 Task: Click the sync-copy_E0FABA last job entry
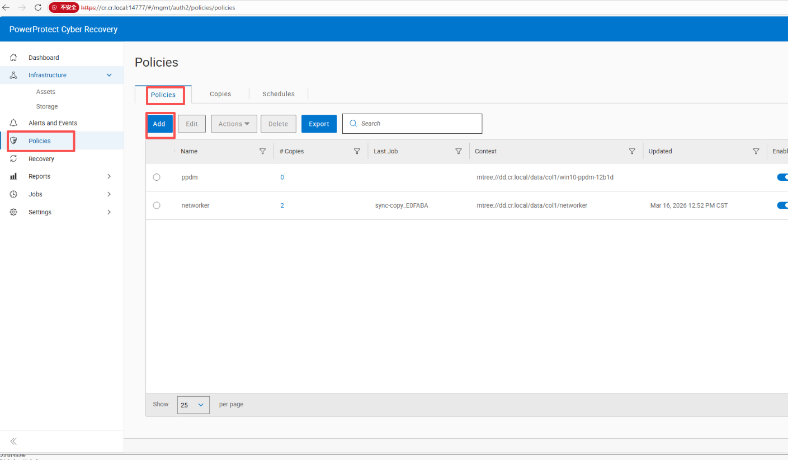(x=402, y=205)
